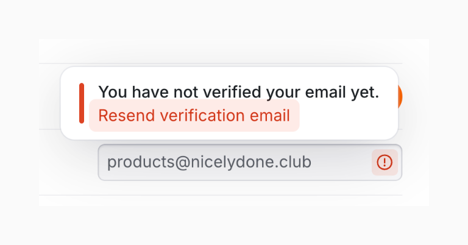
Task: Click the Resend verification email link
Action: (x=194, y=116)
